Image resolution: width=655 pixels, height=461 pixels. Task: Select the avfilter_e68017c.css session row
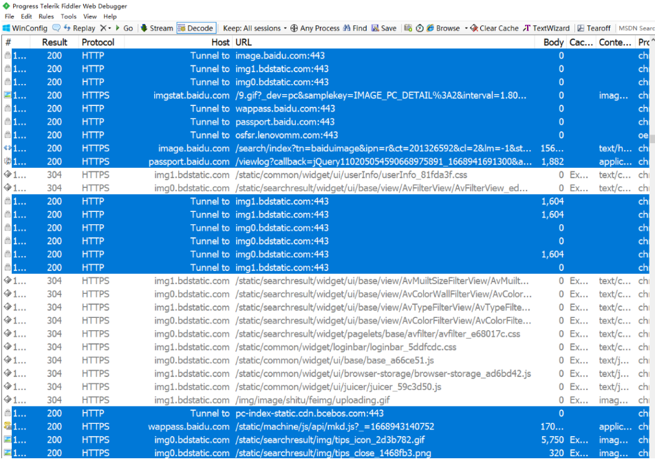326,334
